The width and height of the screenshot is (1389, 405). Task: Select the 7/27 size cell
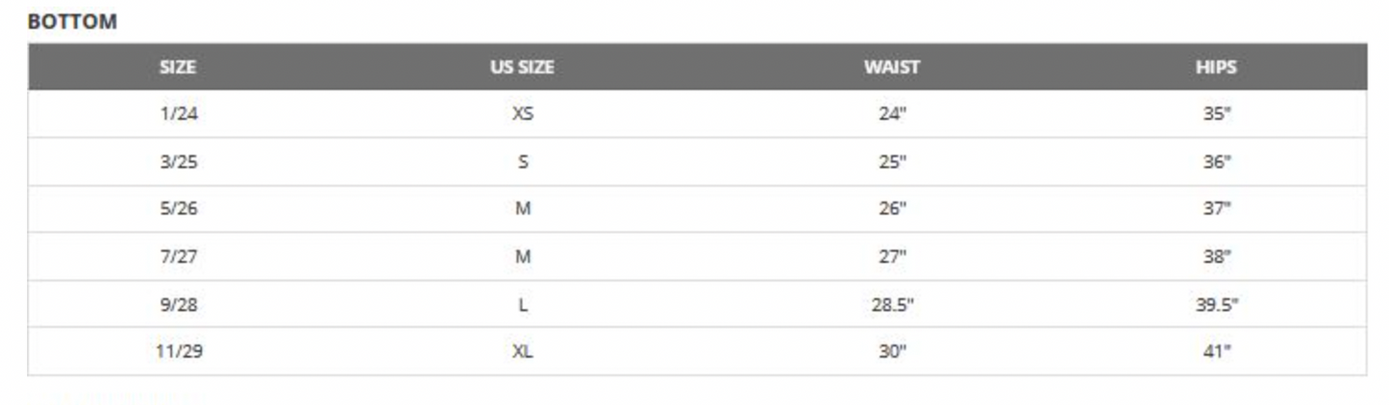click(178, 256)
